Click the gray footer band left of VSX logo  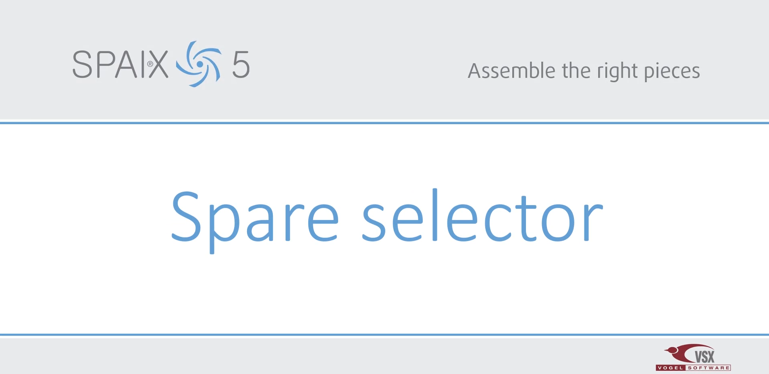[x=322, y=355]
